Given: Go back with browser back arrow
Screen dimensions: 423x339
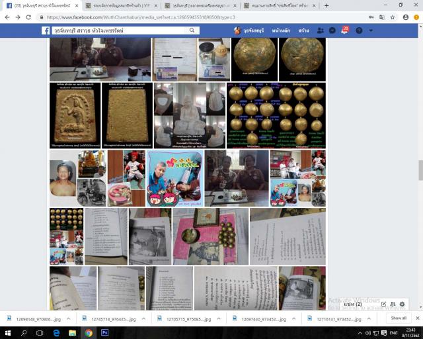Looking at the screenshot, I should (7, 17).
